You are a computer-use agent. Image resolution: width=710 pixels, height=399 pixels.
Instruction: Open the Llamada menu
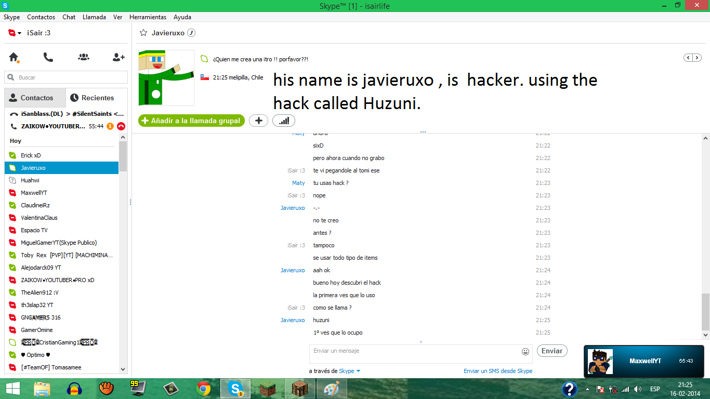pyautogui.click(x=94, y=17)
